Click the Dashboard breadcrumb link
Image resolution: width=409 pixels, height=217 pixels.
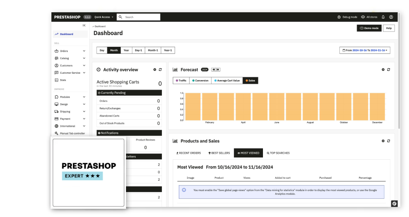[x=100, y=26]
